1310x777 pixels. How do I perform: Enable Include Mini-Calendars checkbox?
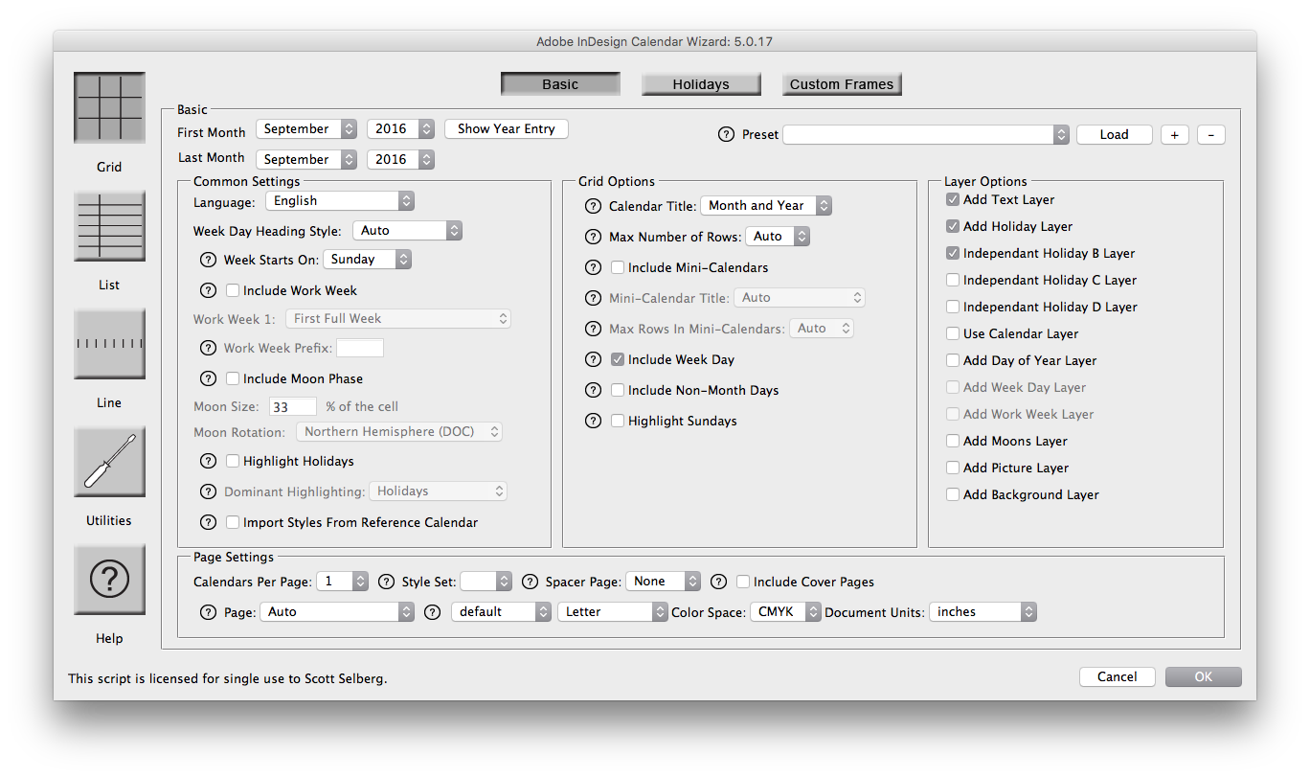pyautogui.click(x=618, y=267)
